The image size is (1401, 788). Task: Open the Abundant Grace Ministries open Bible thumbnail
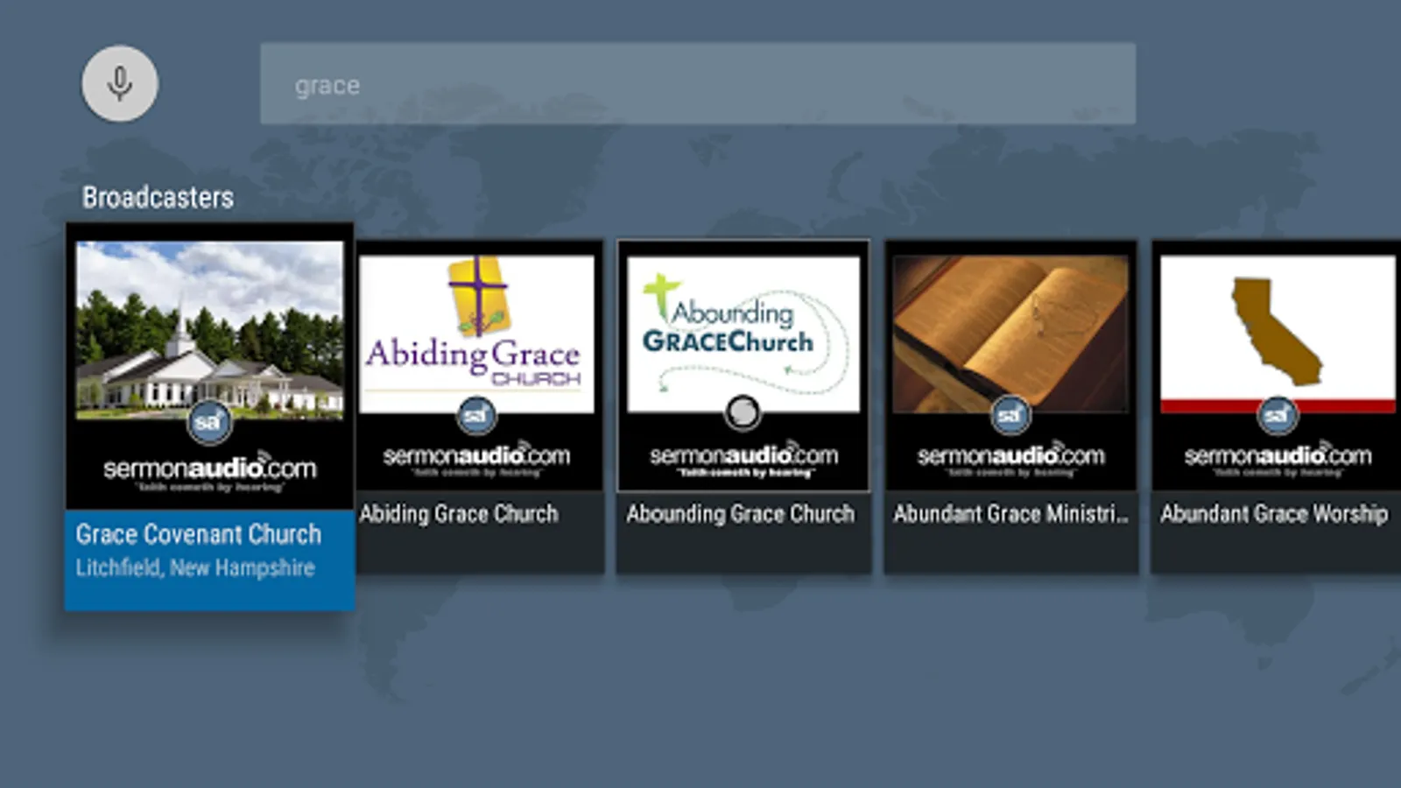point(1010,334)
